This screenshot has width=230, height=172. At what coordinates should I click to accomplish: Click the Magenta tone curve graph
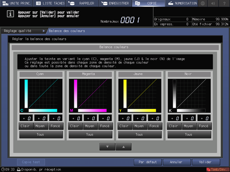(90, 96)
